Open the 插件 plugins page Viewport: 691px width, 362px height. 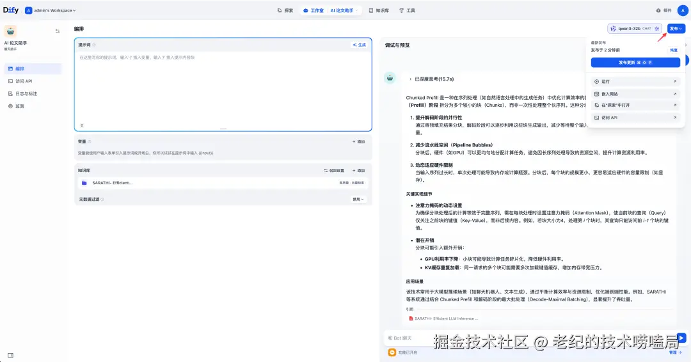coord(663,11)
